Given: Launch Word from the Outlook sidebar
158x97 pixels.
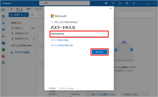Looking at the screenshot, I should (3, 43).
